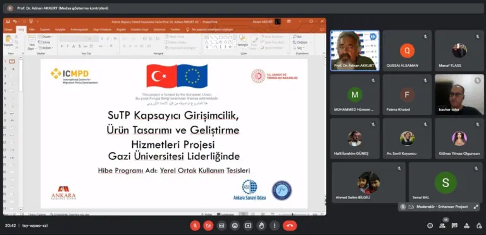Click the Present now screen-share icon
This screenshot has width=486, height=235.
coord(248,226)
